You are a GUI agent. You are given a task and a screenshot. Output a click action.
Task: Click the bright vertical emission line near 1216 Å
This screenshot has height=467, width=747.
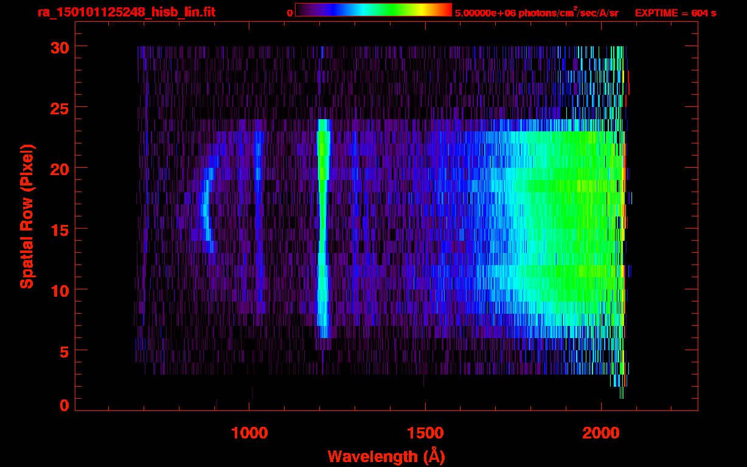(x=322, y=231)
